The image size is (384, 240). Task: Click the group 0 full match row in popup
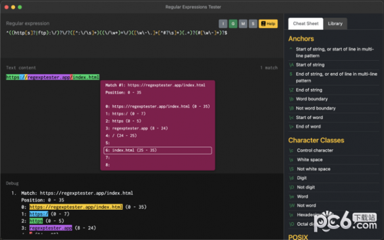pos(157,106)
